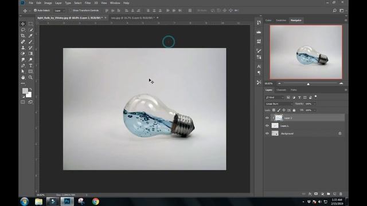
Task: Select the Smudge tool
Action: coord(23,60)
